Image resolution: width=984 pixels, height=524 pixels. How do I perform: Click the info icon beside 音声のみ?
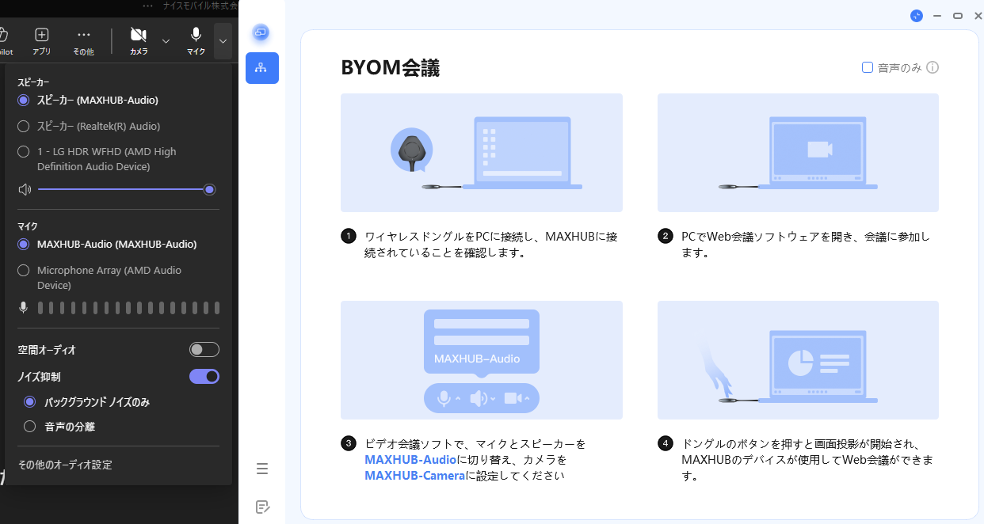tap(933, 67)
